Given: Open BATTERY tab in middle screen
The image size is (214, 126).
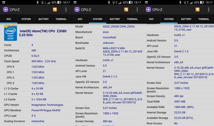Looking at the screenshot, I should tap(115, 19).
